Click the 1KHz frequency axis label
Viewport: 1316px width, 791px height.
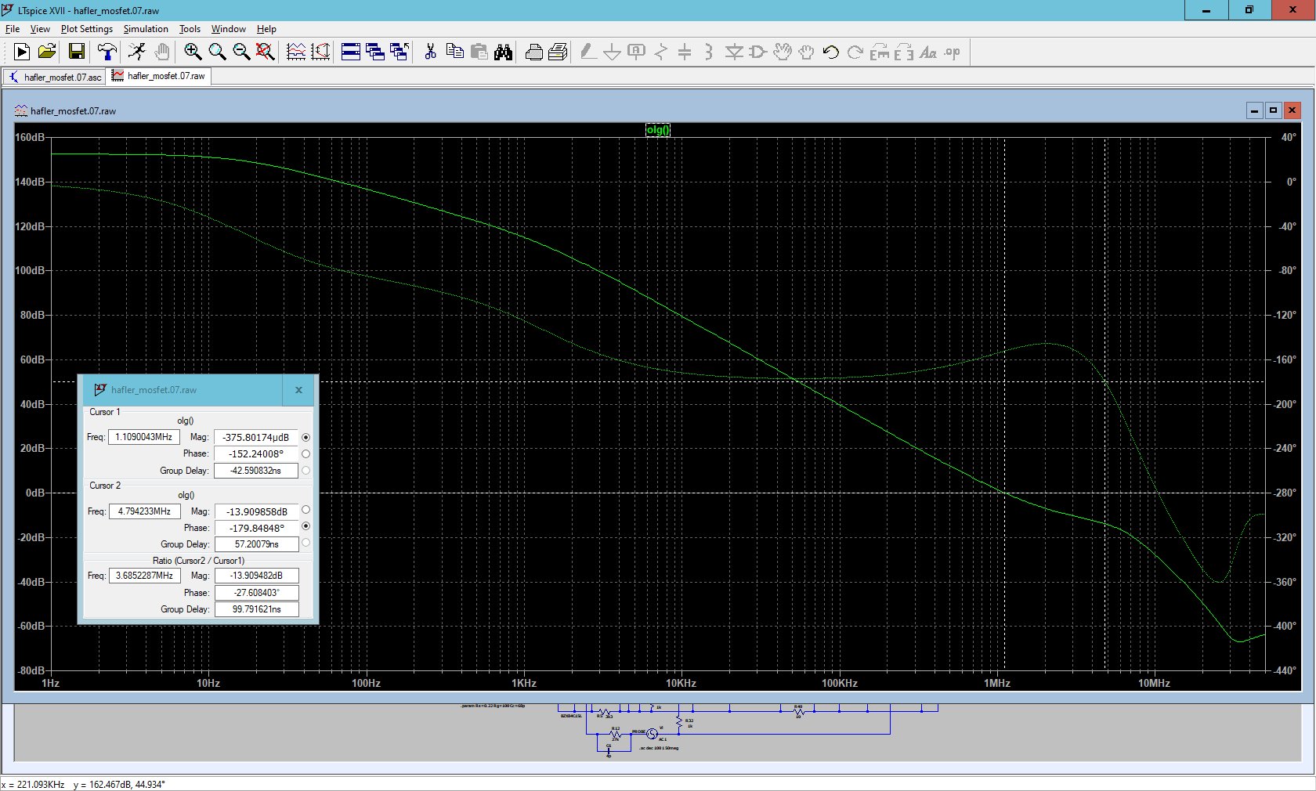(x=524, y=683)
